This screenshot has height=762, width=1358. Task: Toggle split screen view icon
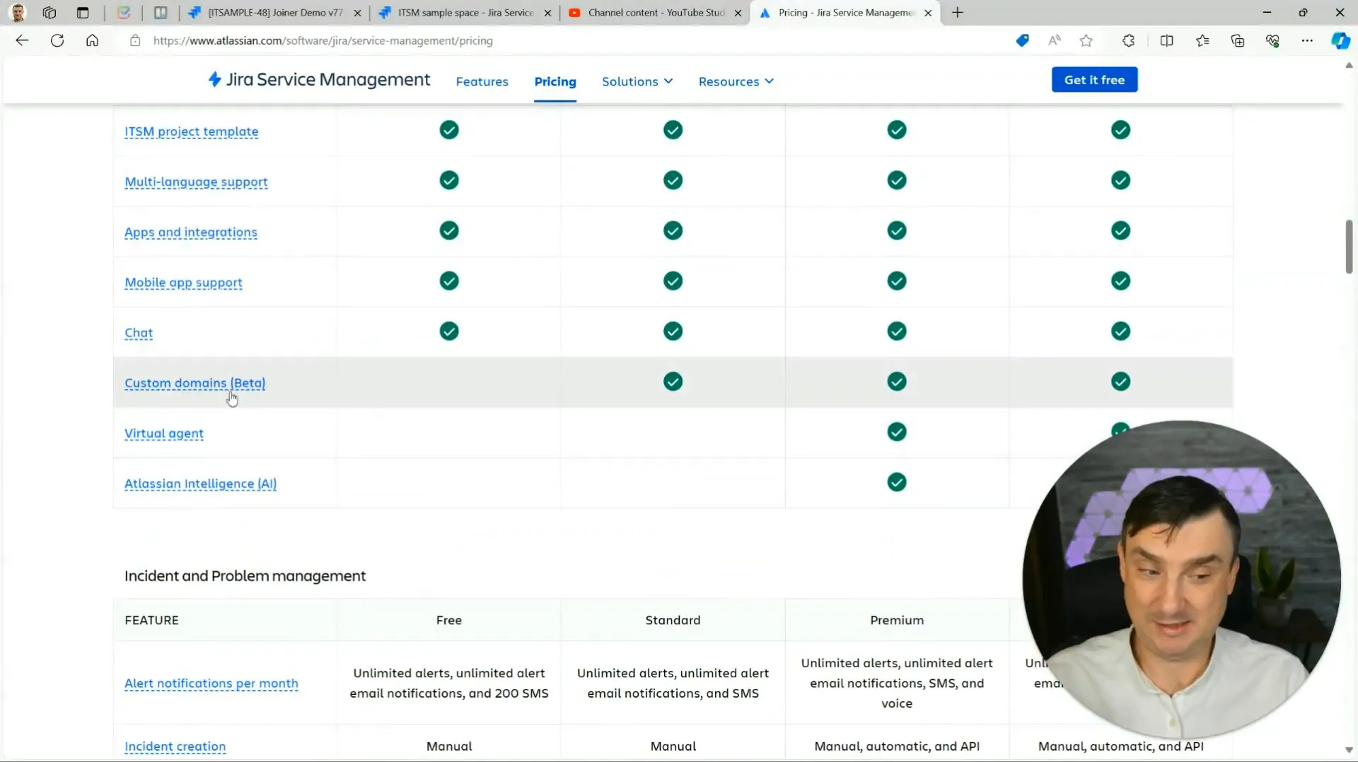tap(1167, 40)
